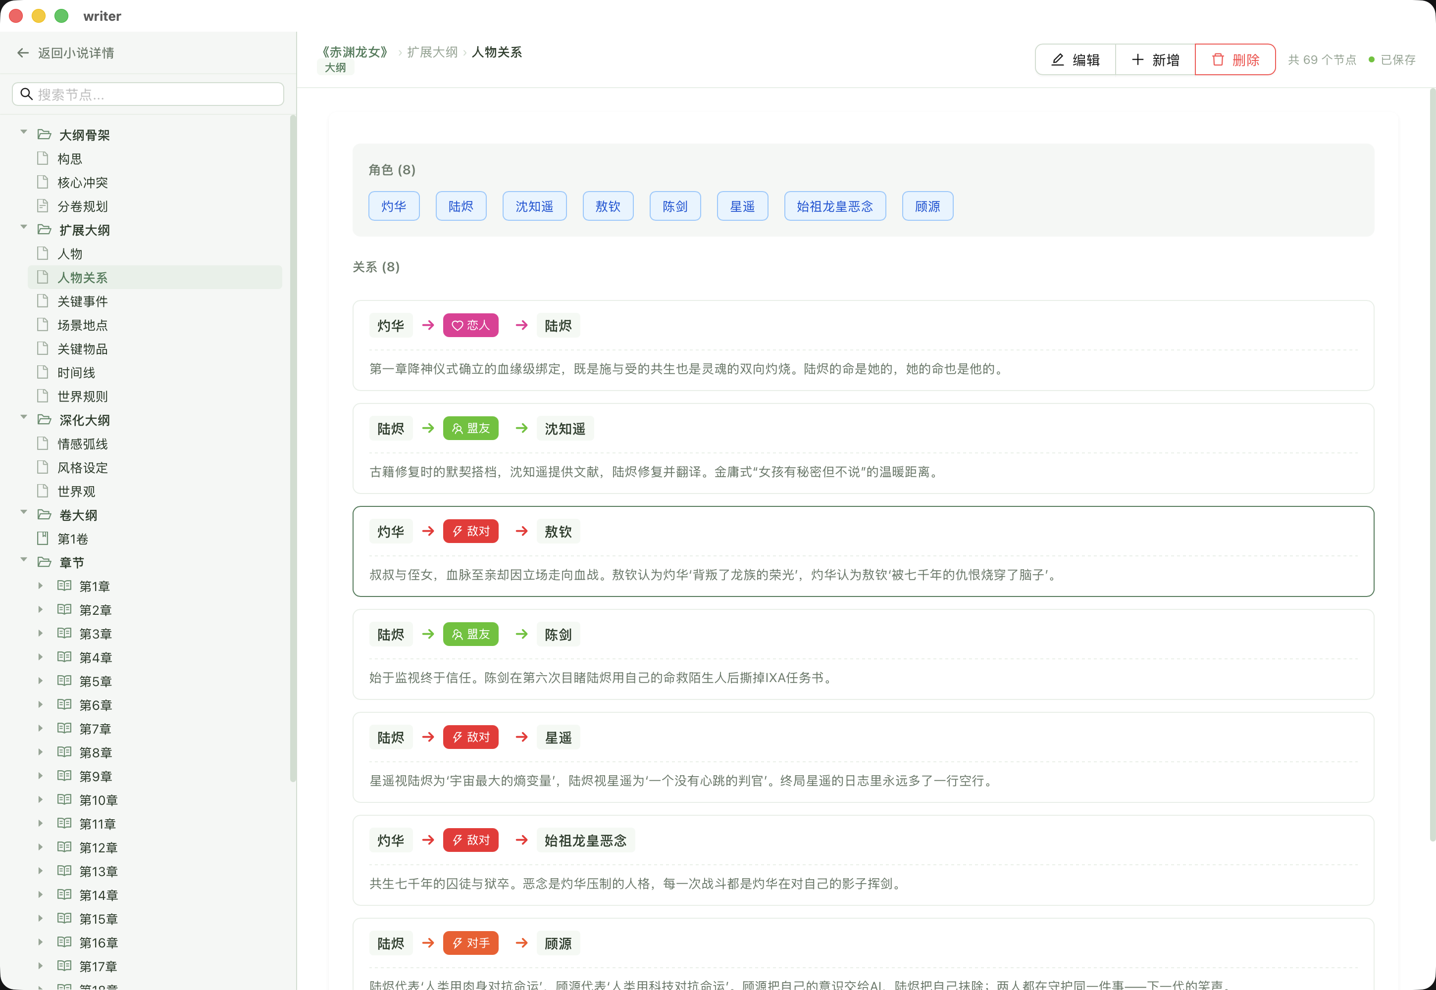Click the sidebar tree vertical scrollbar
The image size is (1436, 990).
tap(293, 448)
